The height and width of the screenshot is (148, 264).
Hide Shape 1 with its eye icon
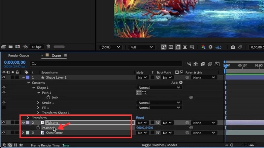[4, 87]
